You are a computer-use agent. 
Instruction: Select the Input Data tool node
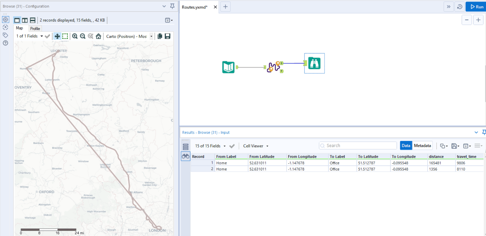click(x=228, y=67)
